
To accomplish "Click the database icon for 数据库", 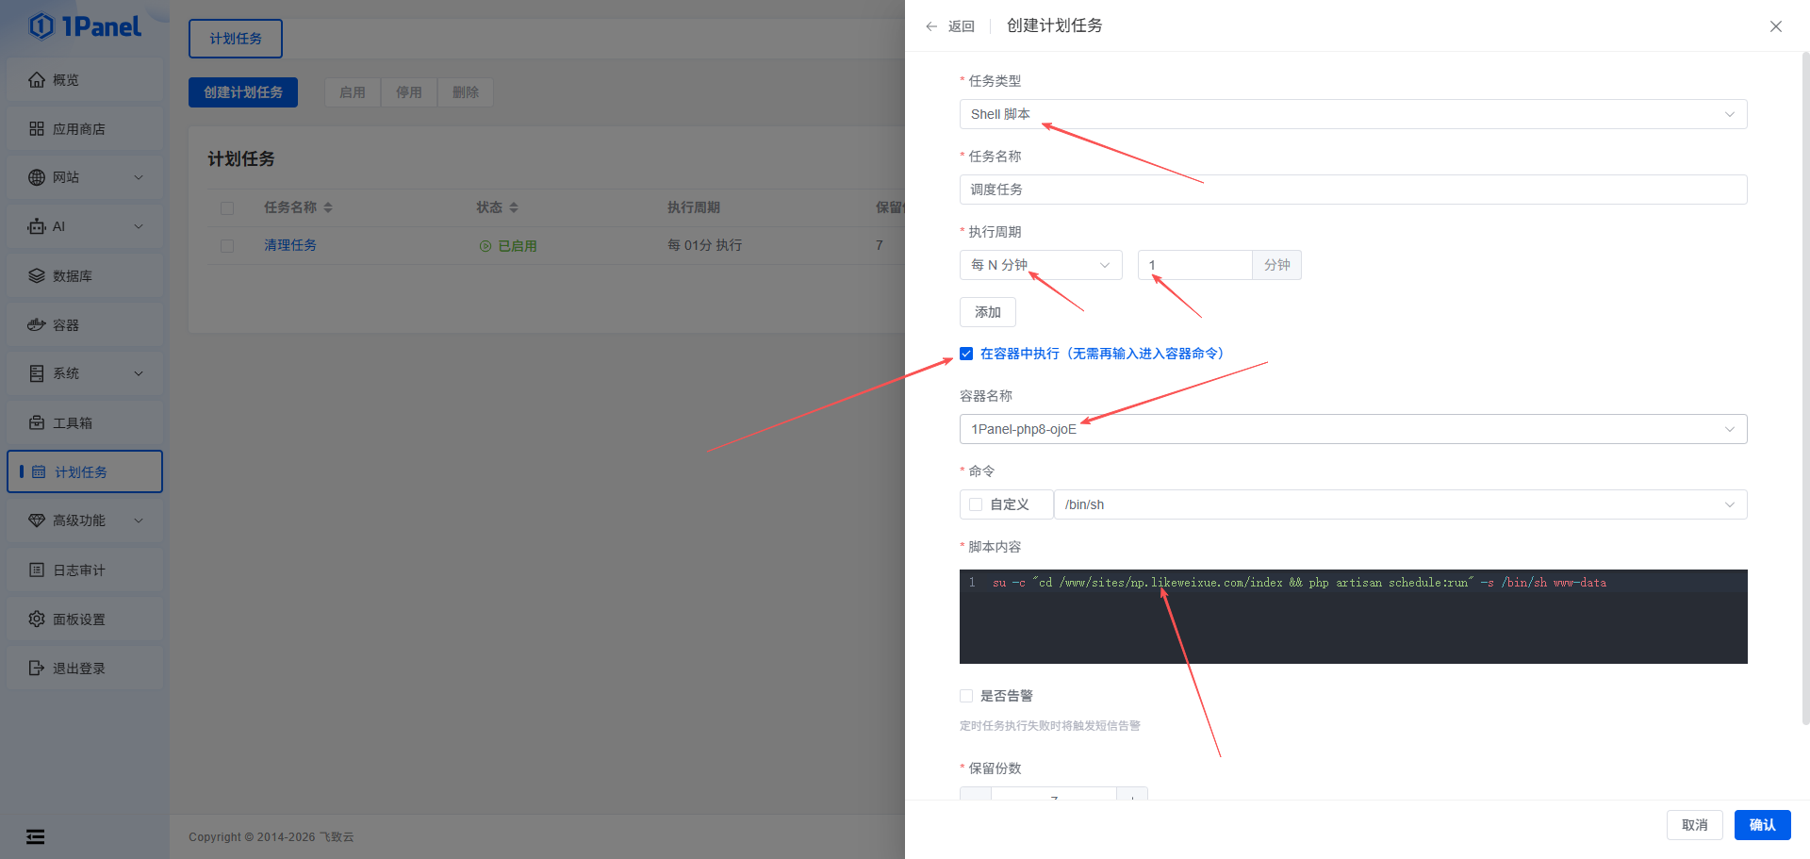I will click(x=37, y=276).
